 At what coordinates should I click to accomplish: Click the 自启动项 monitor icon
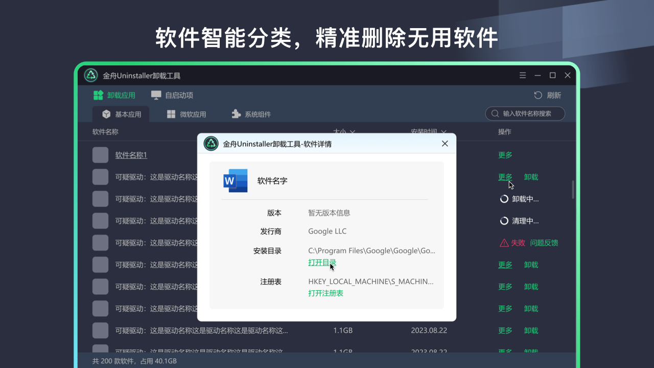pyautogui.click(x=156, y=95)
